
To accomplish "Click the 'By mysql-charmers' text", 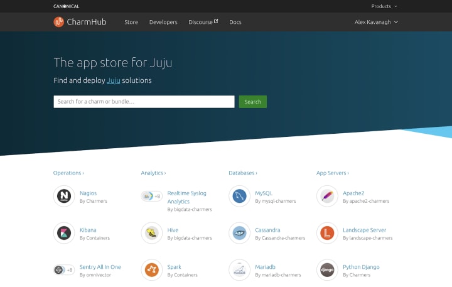I will pos(276,201).
